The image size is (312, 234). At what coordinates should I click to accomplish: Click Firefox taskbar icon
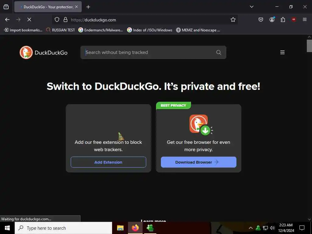(x=135, y=228)
